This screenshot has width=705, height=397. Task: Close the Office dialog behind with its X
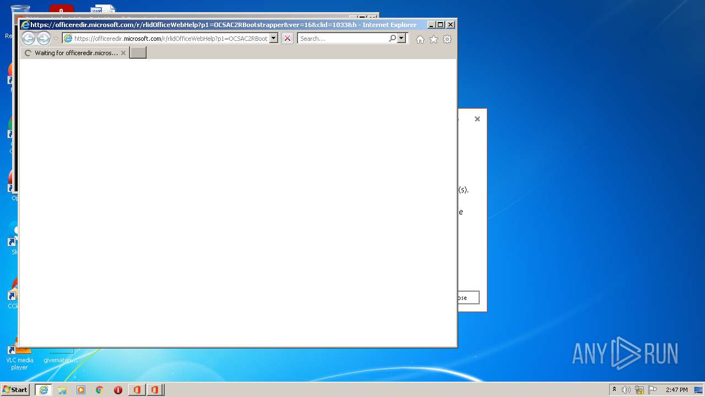tap(478, 119)
